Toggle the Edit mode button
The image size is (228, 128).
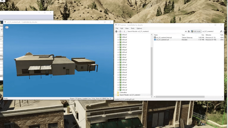[196, 31]
